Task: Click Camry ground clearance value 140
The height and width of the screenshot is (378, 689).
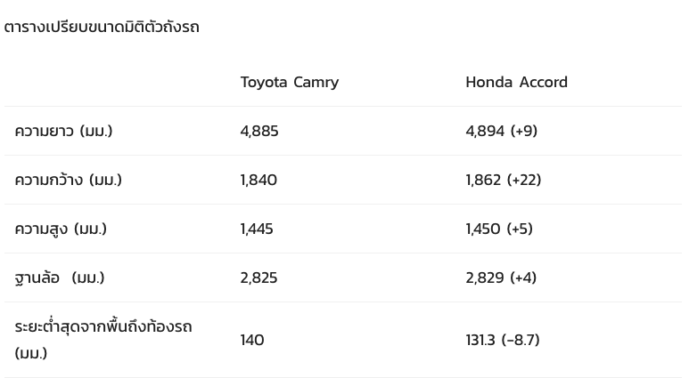Action: tap(252, 340)
